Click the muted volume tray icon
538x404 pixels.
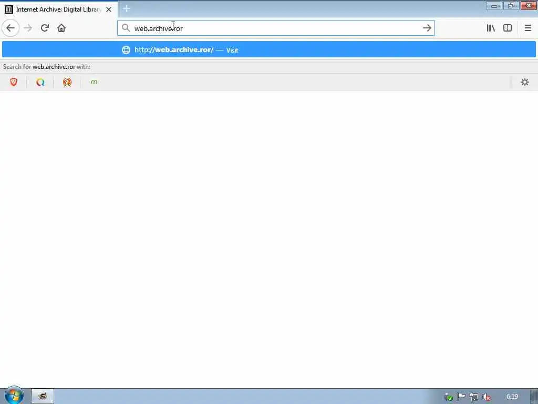click(486, 397)
